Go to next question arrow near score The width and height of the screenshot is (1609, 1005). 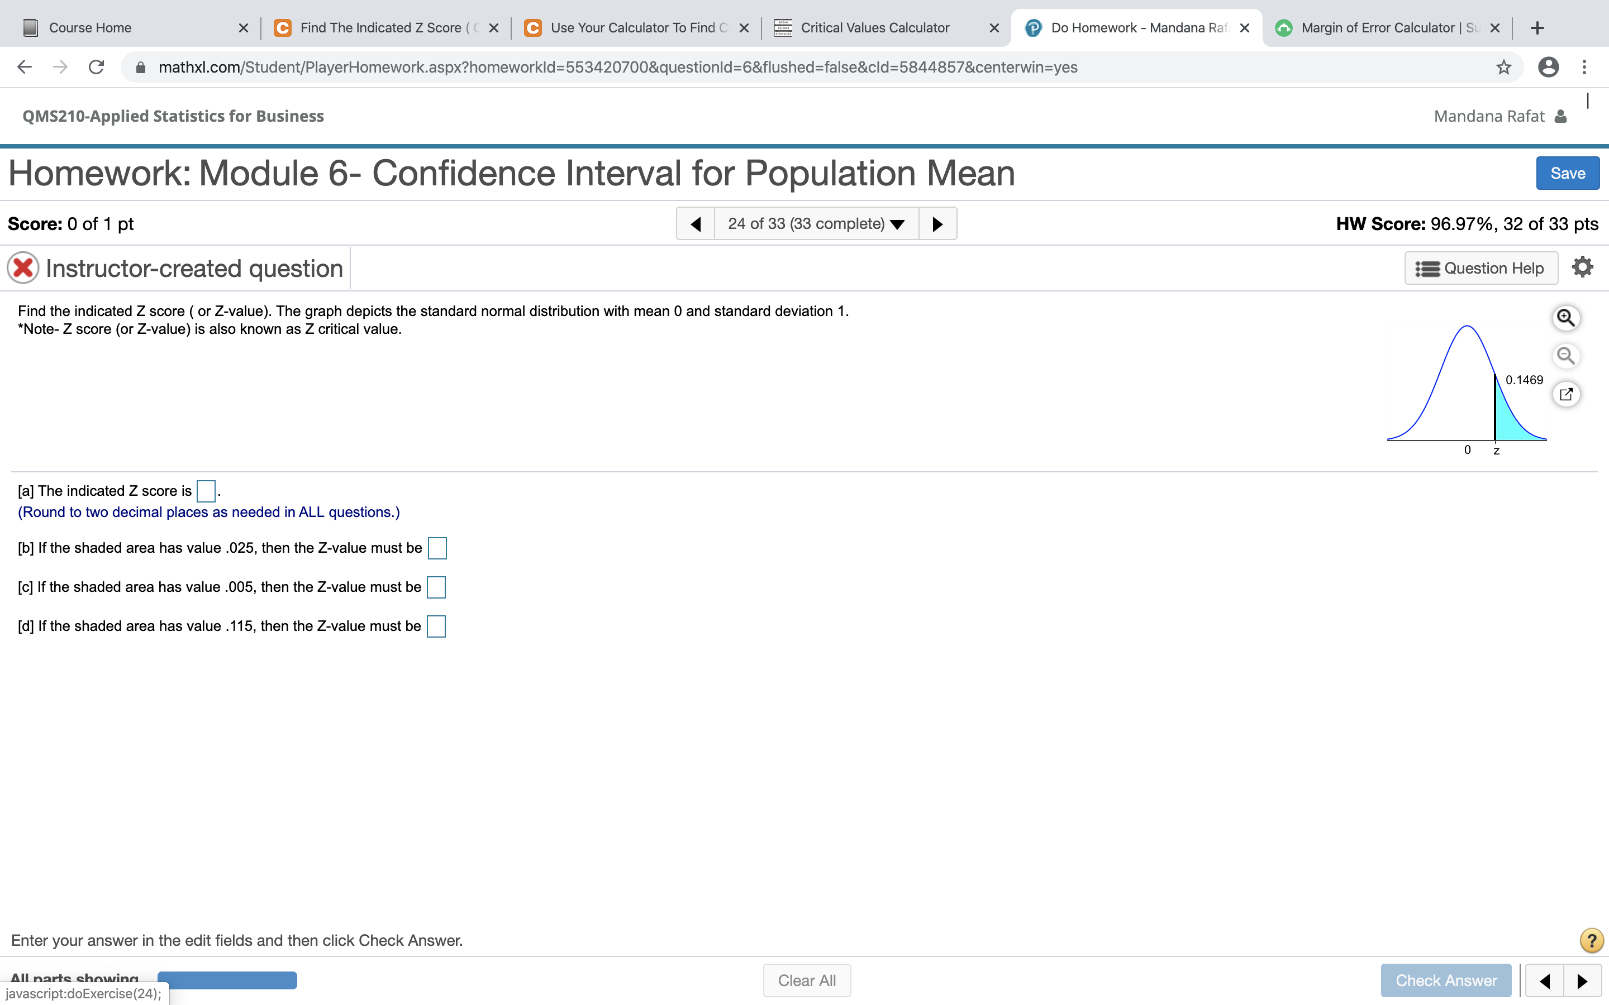(x=937, y=224)
